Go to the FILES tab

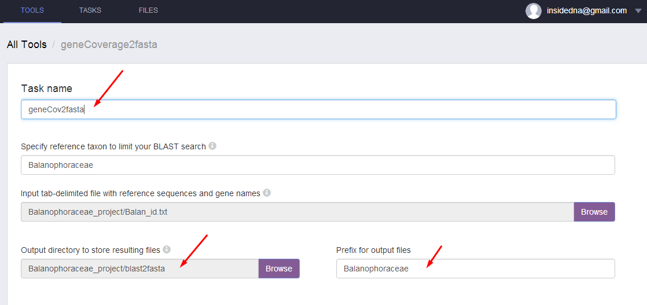click(x=148, y=10)
